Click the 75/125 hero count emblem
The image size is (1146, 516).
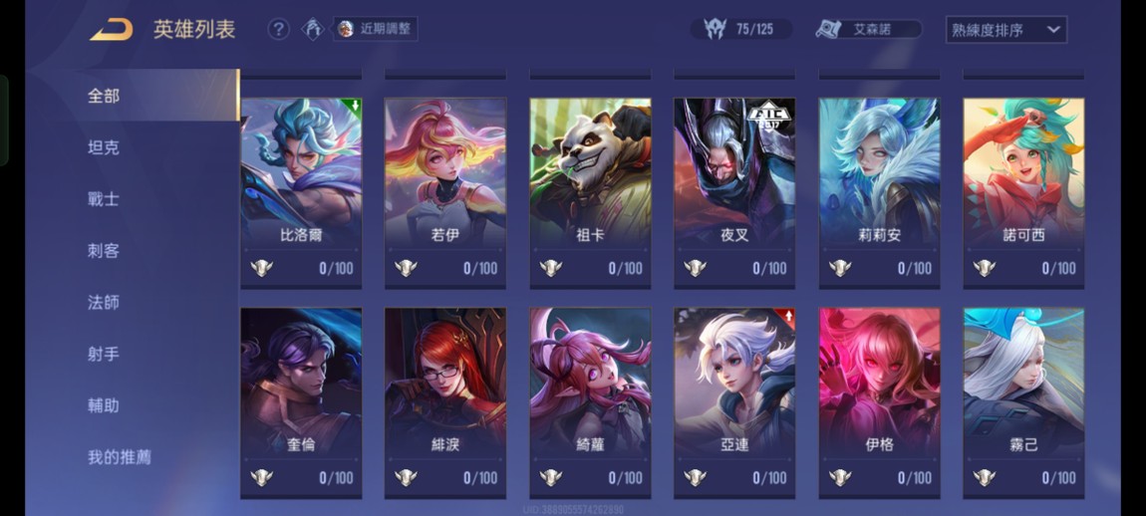click(x=715, y=29)
